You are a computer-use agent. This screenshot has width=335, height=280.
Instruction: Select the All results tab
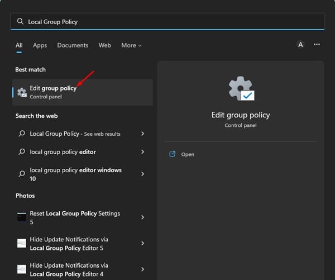tap(19, 45)
